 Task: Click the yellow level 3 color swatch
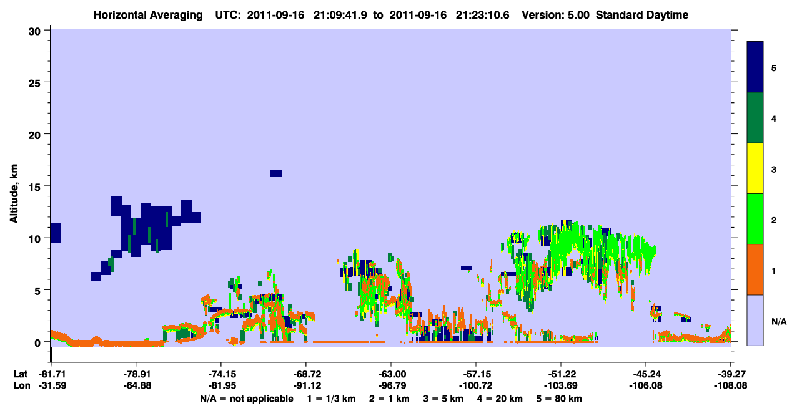click(755, 168)
